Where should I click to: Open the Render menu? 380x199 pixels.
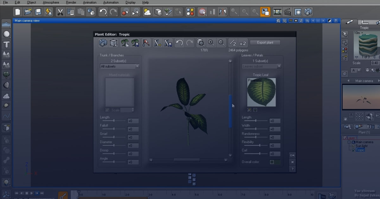tap(71, 2)
